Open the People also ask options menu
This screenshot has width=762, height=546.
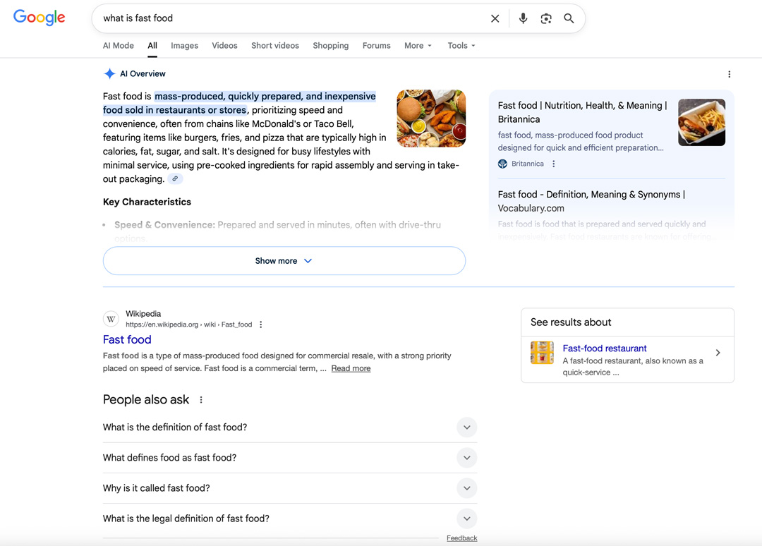pos(200,399)
